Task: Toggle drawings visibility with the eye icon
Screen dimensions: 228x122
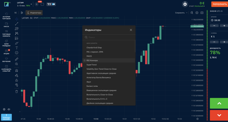Action: (17, 85)
